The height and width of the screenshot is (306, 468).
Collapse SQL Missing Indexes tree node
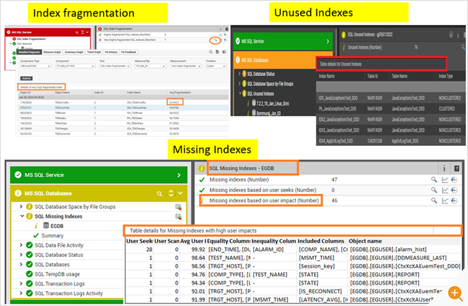click(22, 216)
